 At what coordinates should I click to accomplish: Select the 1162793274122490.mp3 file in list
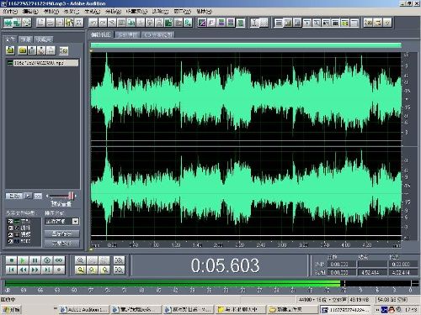pyautogui.click(x=42, y=63)
